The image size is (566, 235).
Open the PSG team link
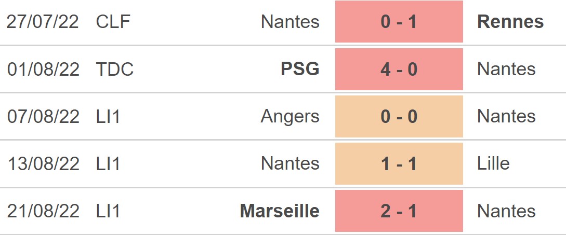(x=300, y=69)
